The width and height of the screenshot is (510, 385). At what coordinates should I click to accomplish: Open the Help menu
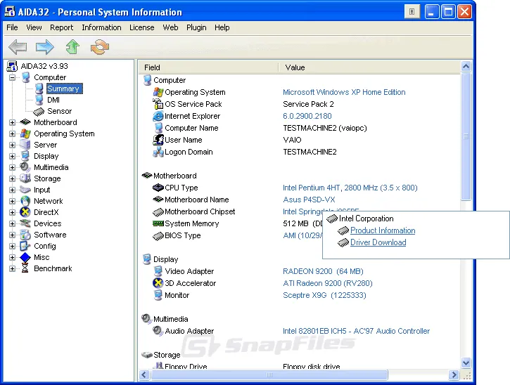coord(222,27)
